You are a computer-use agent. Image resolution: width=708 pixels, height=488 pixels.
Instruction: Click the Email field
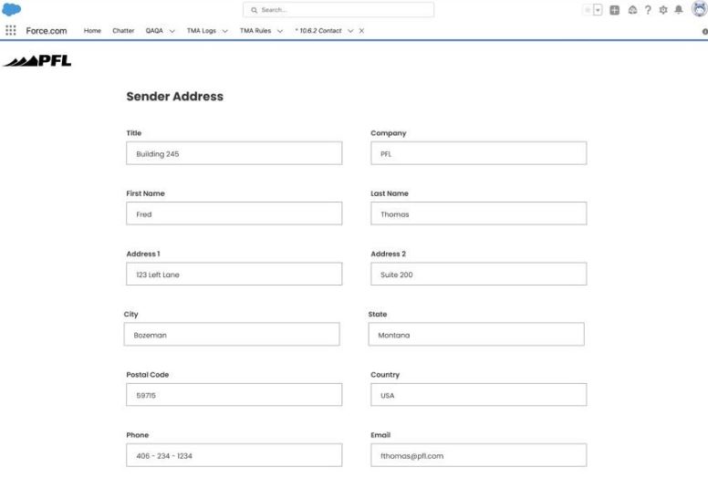coord(479,455)
